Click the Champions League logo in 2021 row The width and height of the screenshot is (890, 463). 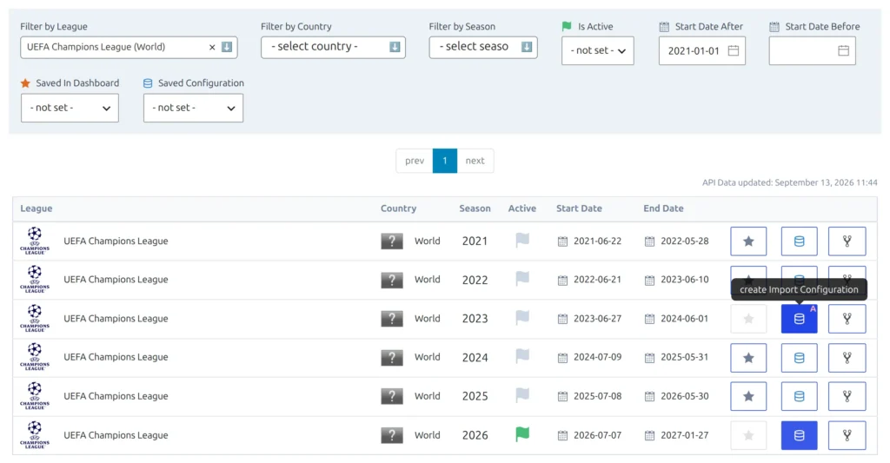point(35,241)
